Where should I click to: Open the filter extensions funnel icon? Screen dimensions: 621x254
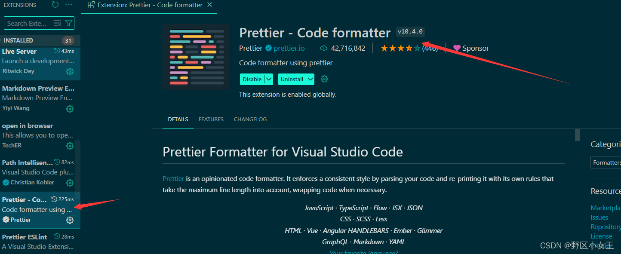[69, 23]
